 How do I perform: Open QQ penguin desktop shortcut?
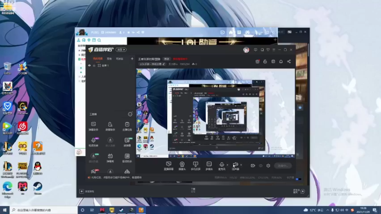tap(38, 168)
